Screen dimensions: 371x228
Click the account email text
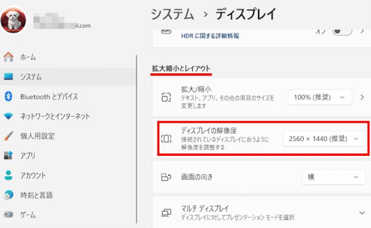click(x=62, y=21)
